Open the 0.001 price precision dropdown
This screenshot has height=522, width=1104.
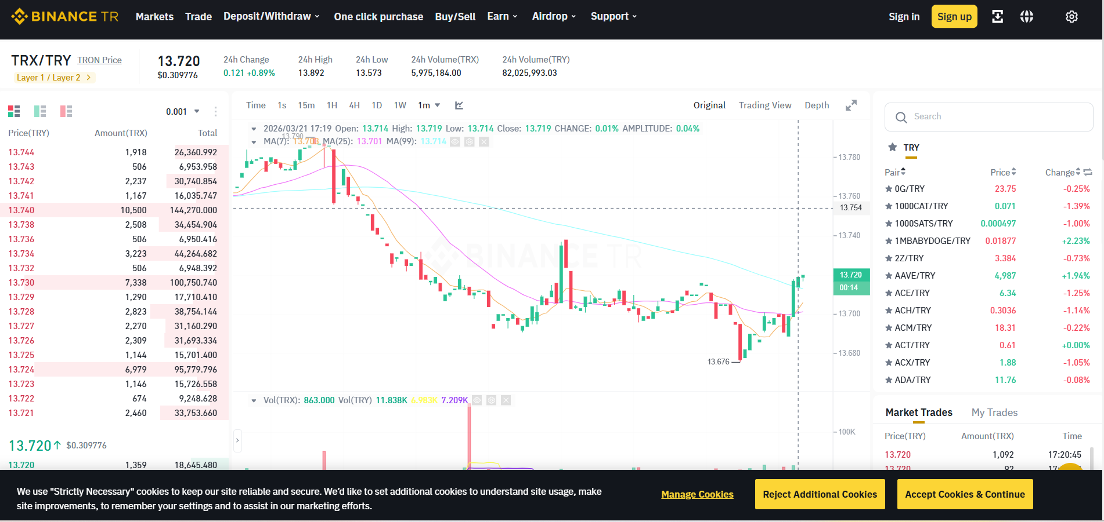coord(182,112)
